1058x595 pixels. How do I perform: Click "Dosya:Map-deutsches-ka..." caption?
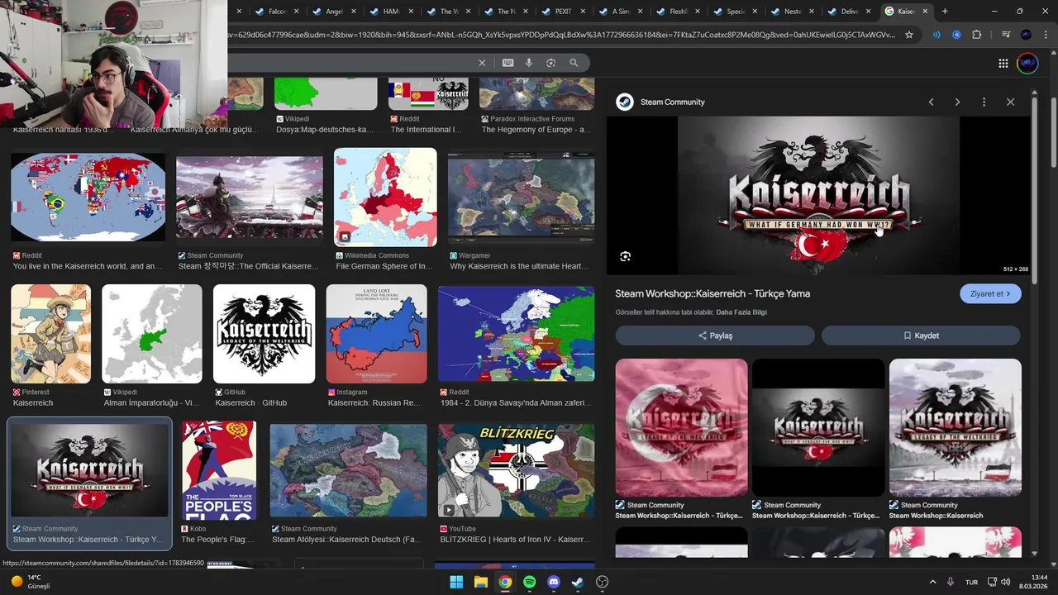(325, 130)
